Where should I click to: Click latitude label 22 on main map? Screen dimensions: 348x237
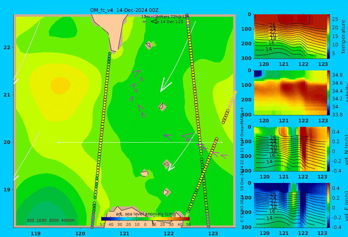(x=7, y=47)
